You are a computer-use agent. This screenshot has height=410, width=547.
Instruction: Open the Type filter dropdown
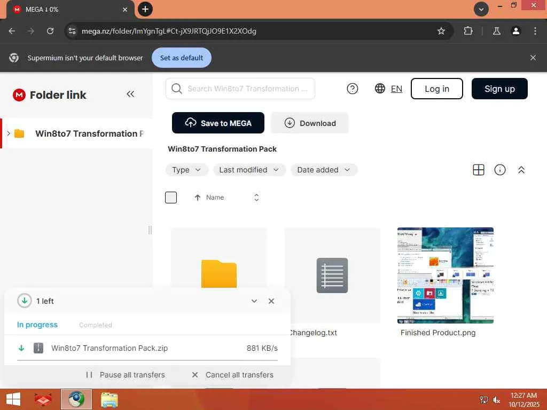coord(186,170)
